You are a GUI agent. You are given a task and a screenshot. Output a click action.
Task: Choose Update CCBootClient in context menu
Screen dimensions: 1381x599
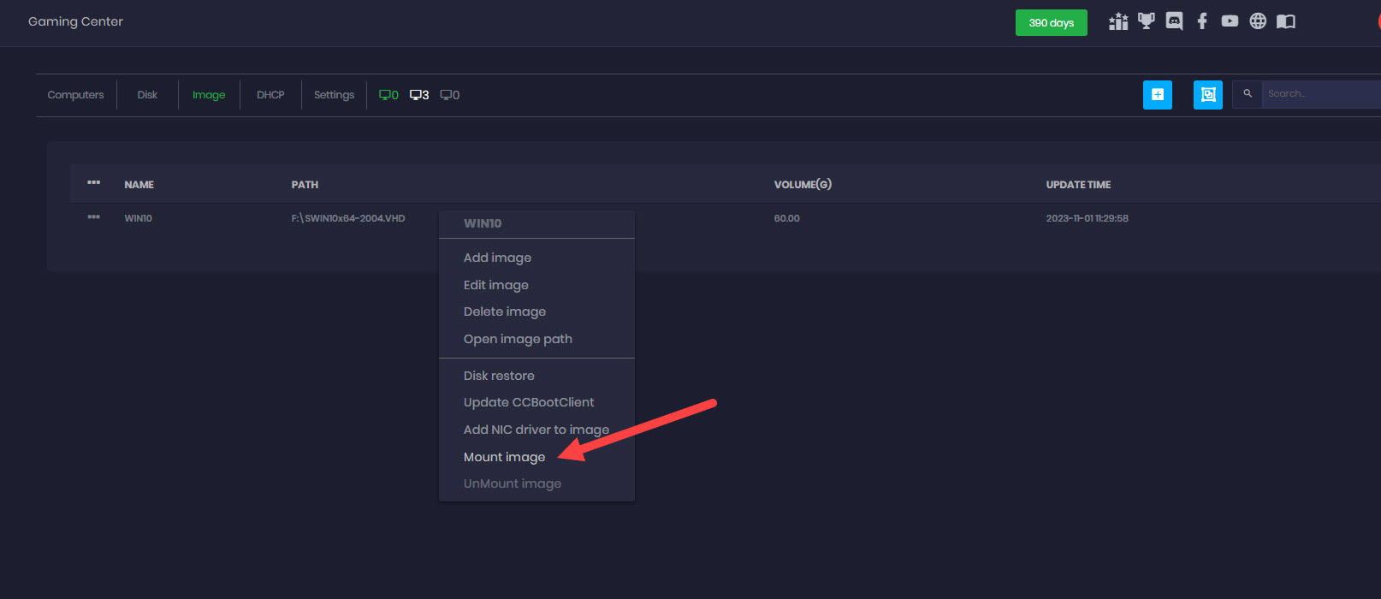point(528,402)
